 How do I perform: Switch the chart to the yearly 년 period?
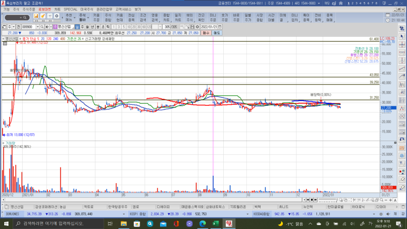pos(93,27)
